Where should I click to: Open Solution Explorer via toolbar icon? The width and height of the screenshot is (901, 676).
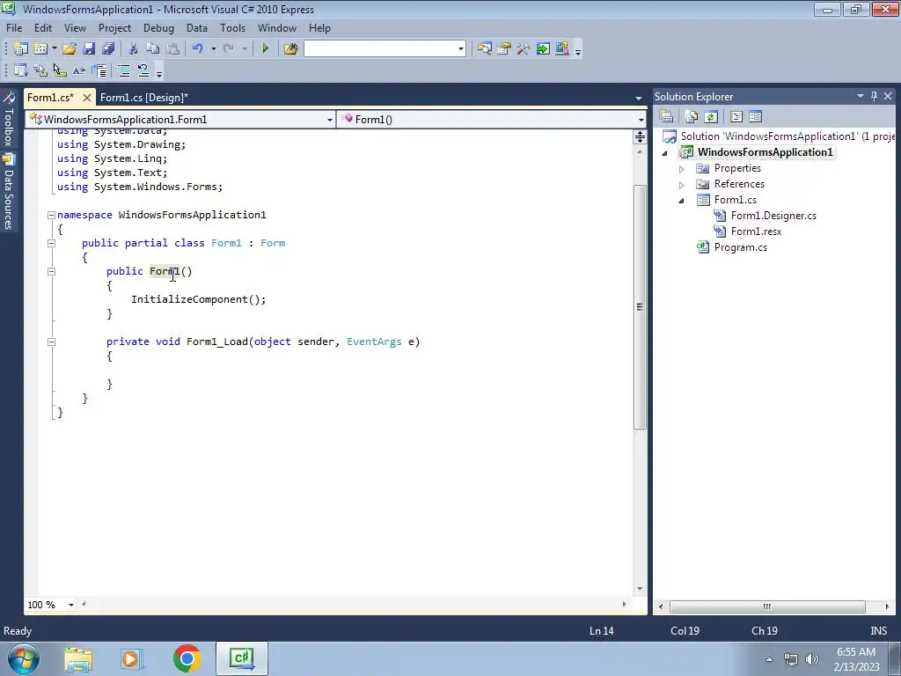pyautogui.click(x=485, y=49)
